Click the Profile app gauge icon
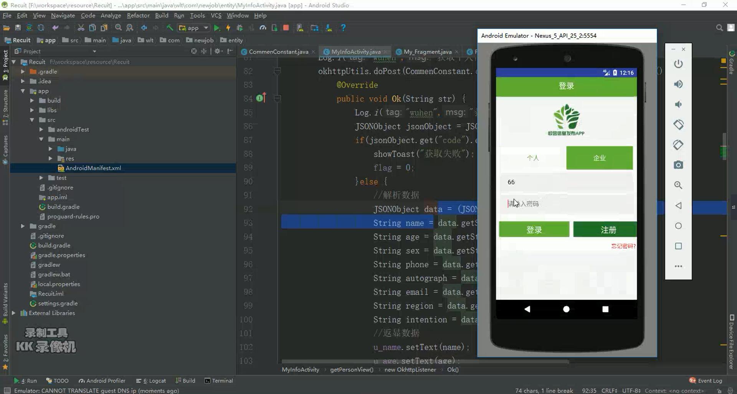The height and width of the screenshot is (394, 737). [x=263, y=28]
